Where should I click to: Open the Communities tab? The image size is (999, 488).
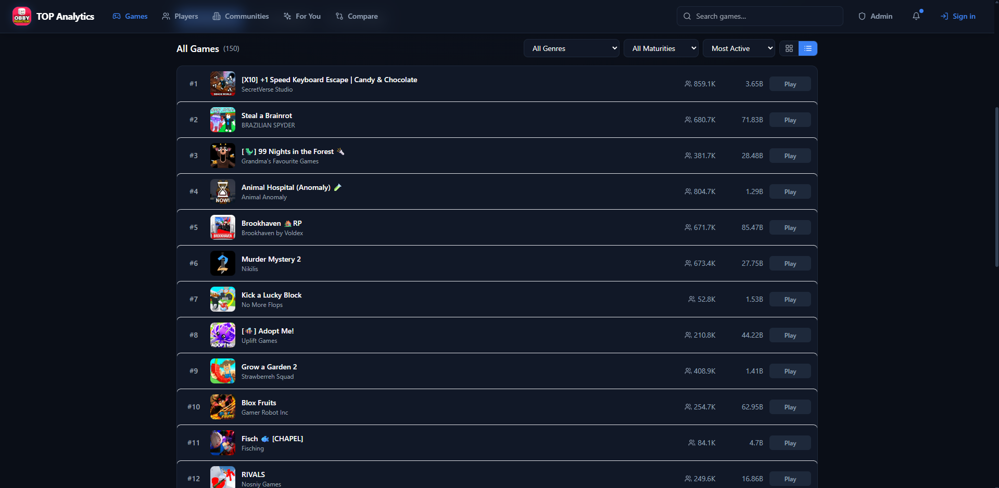pyautogui.click(x=241, y=16)
